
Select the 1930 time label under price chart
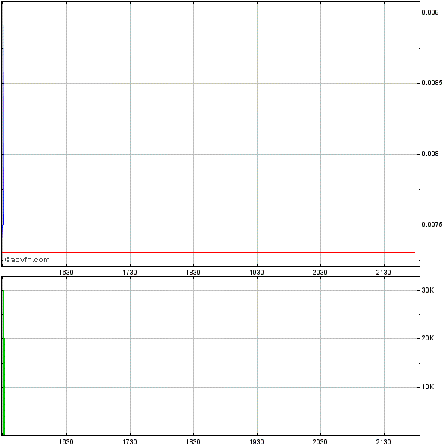click(257, 273)
